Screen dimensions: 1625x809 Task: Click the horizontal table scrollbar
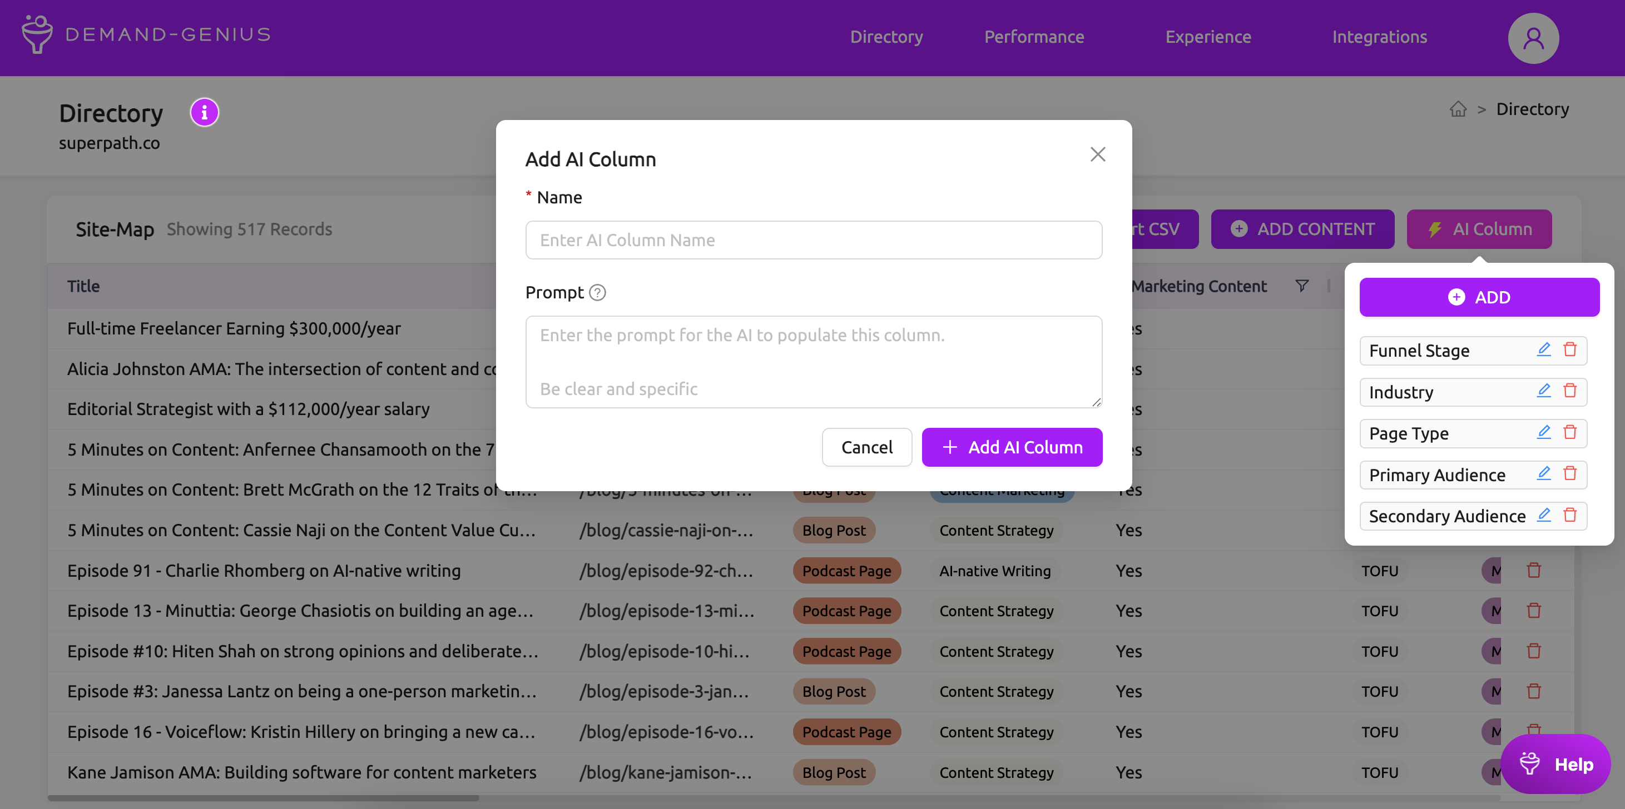263,798
